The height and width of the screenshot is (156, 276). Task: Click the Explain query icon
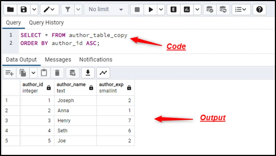pyautogui.click(x=174, y=10)
